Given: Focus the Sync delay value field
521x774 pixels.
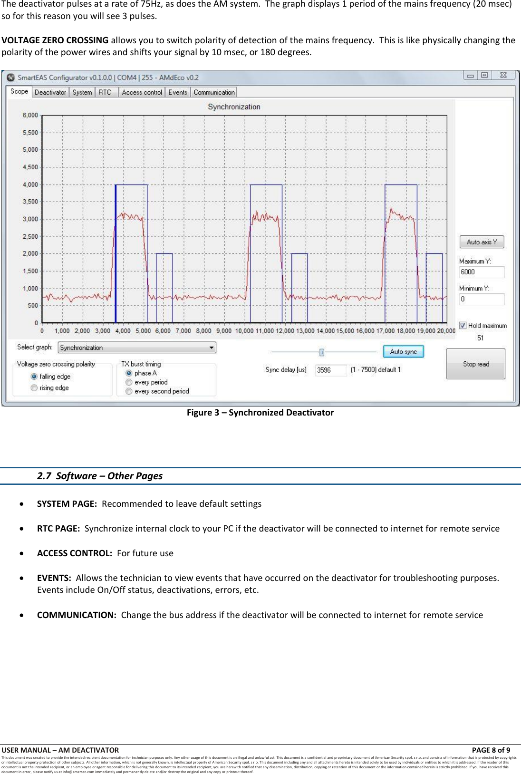Looking at the screenshot, I should (x=331, y=370).
